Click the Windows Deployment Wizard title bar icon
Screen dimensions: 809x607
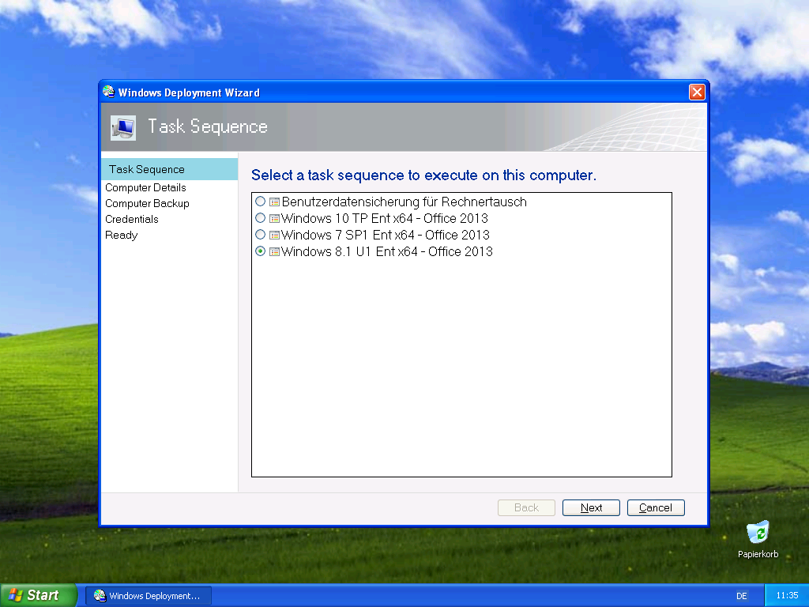[x=109, y=92]
